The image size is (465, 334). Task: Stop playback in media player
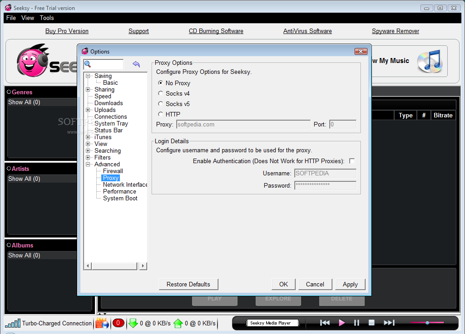[371, 323]
